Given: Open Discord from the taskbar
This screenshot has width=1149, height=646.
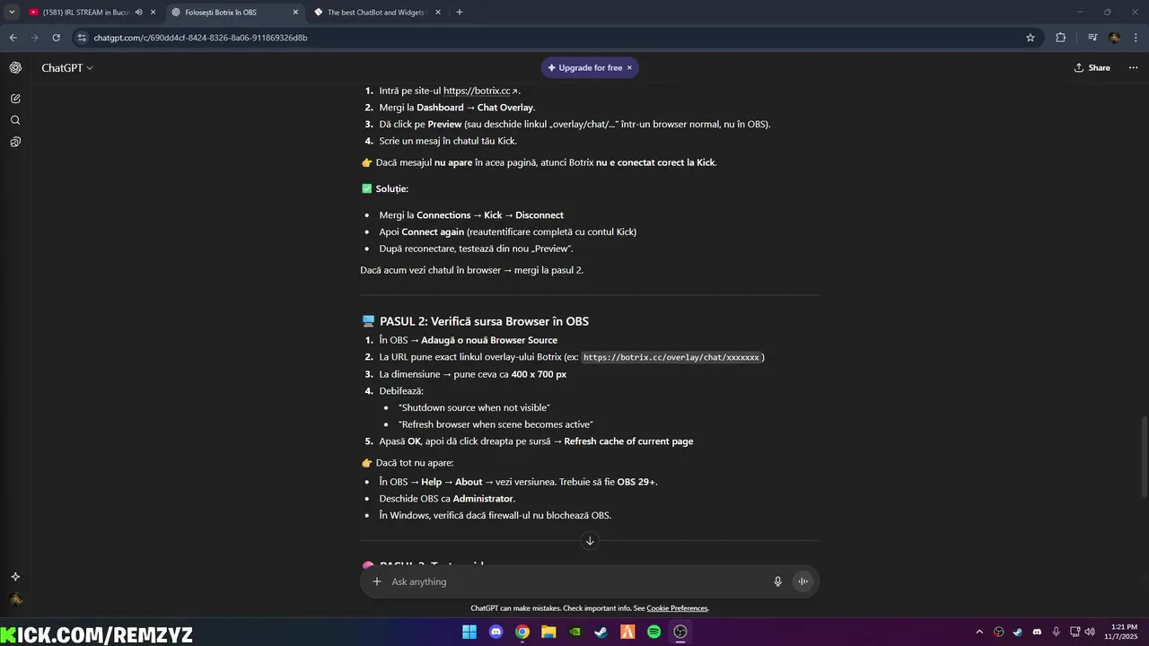Looking at the screenshot, I should [496, 632].
